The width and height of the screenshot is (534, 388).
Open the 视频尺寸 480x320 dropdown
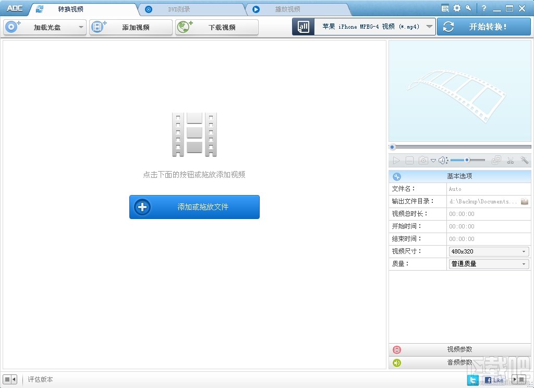pos(489,251)
